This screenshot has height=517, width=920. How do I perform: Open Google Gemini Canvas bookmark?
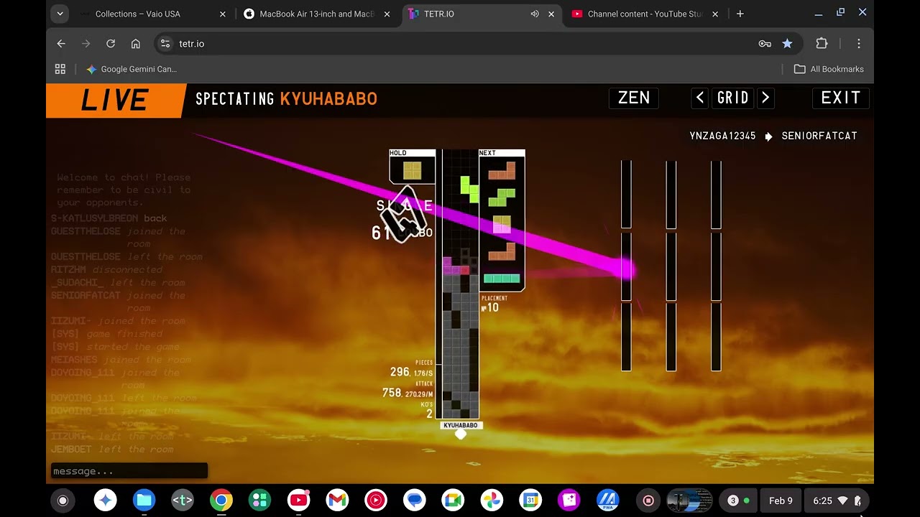click(132, 69)
